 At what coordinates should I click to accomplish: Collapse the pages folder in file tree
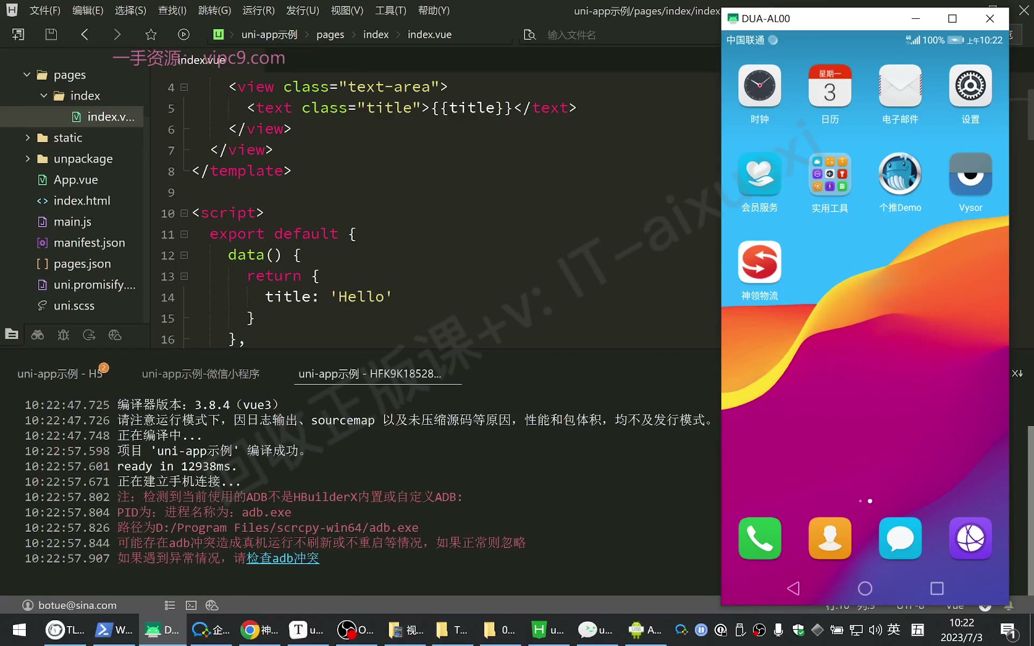27,74
